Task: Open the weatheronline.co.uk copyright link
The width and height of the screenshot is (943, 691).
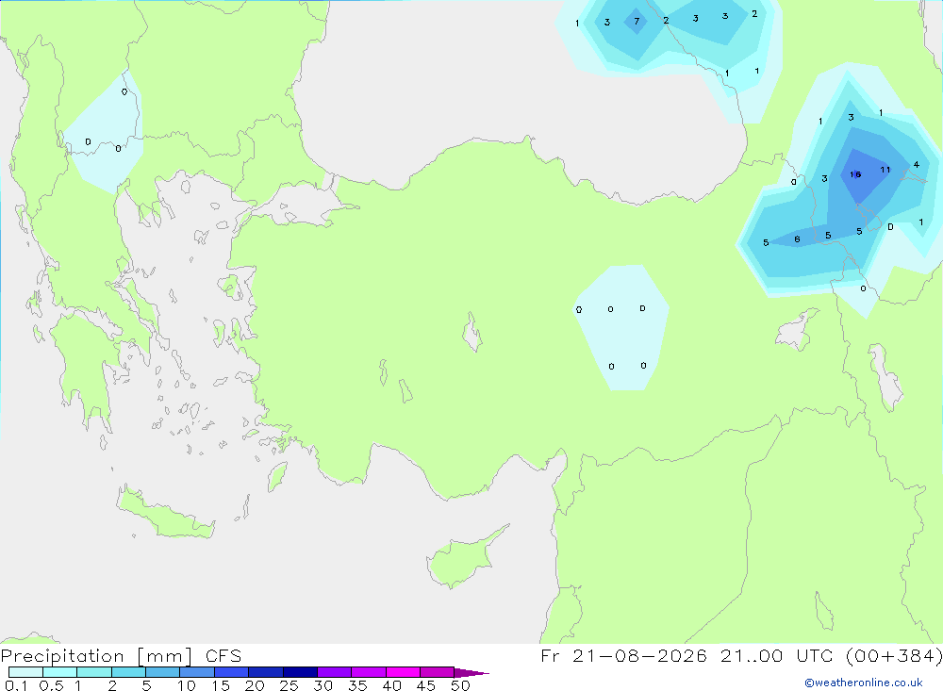Action: pyautogui.click(x=864, y=683)
